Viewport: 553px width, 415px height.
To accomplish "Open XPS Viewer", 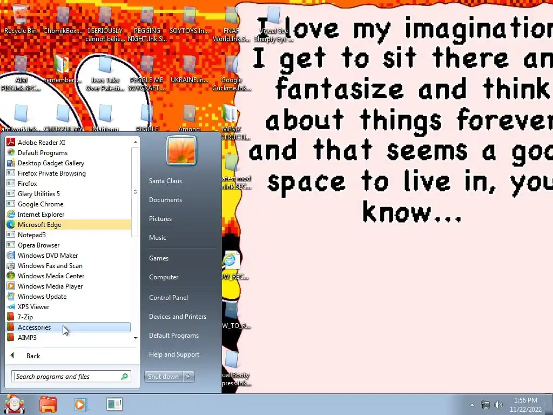I will [x=68, y=307].
